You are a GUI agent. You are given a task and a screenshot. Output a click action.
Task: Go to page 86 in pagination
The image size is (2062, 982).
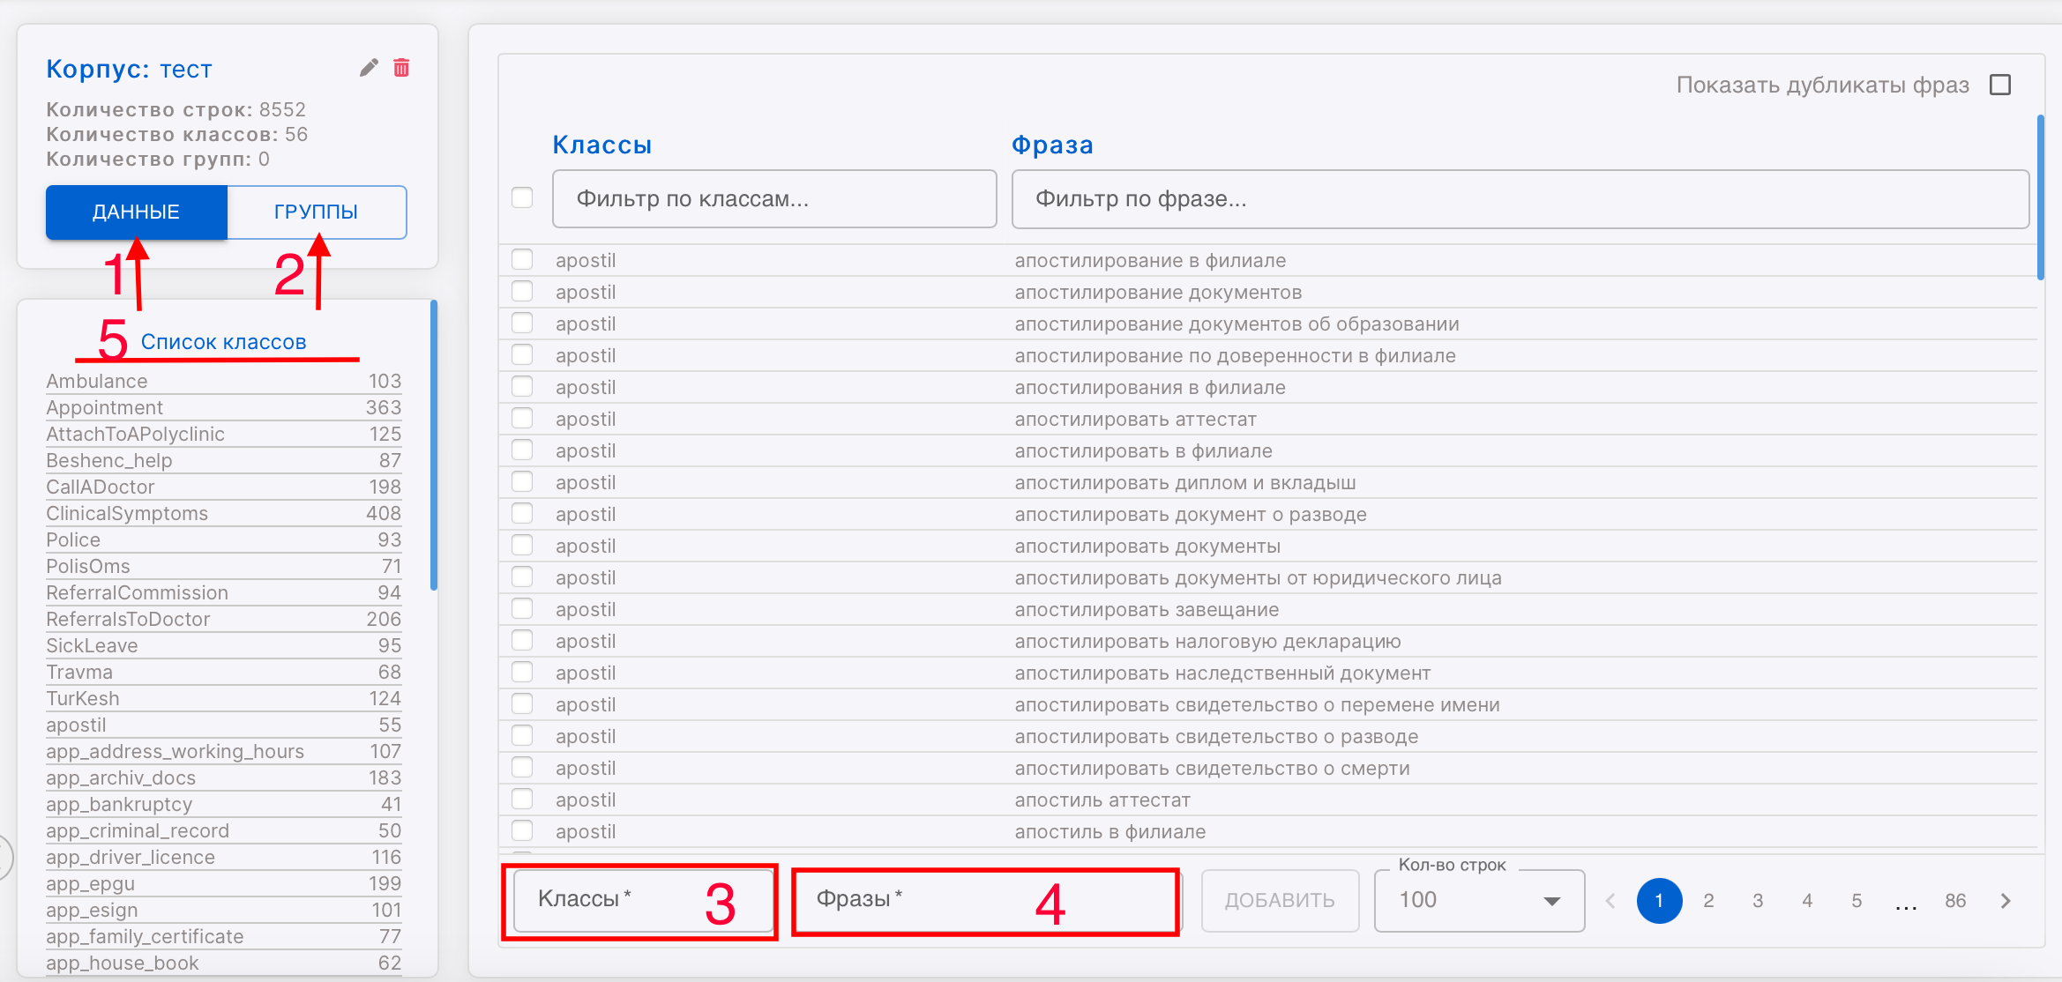coord(1954,900)
